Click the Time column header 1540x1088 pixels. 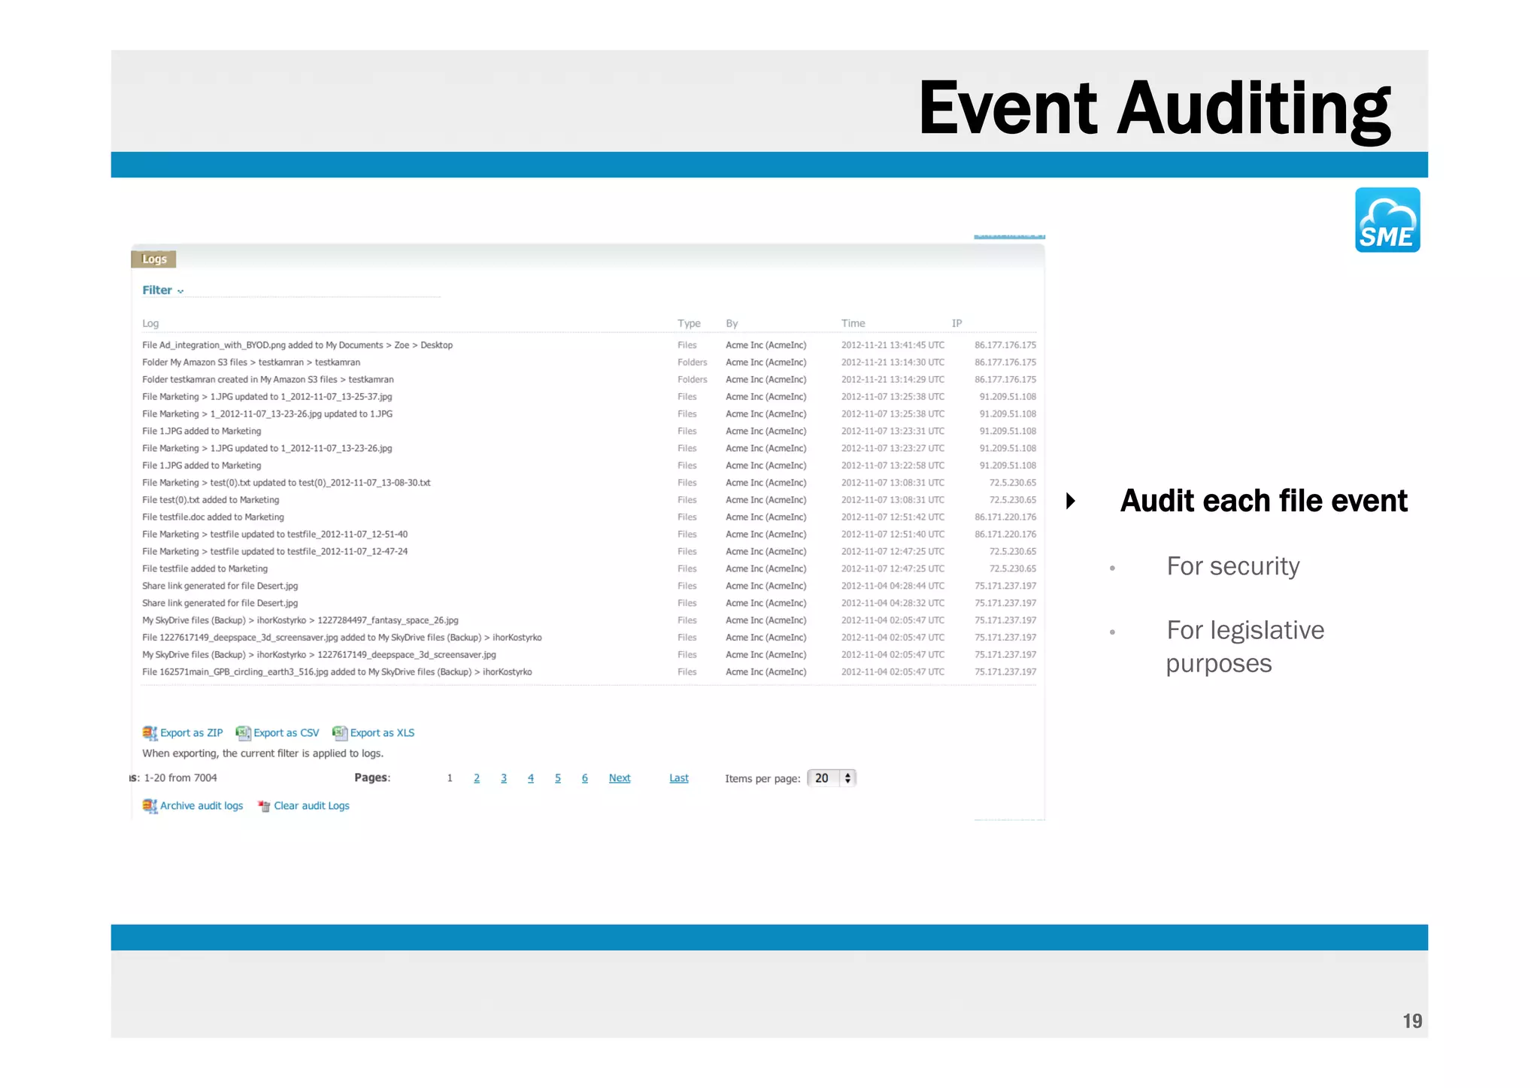853,323
